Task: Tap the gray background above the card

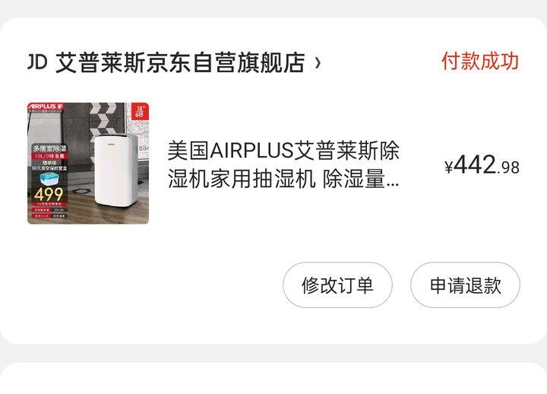Action: (x=273, y=8)
